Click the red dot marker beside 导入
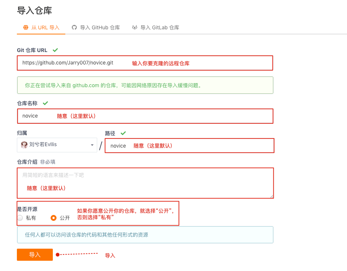 57,254
